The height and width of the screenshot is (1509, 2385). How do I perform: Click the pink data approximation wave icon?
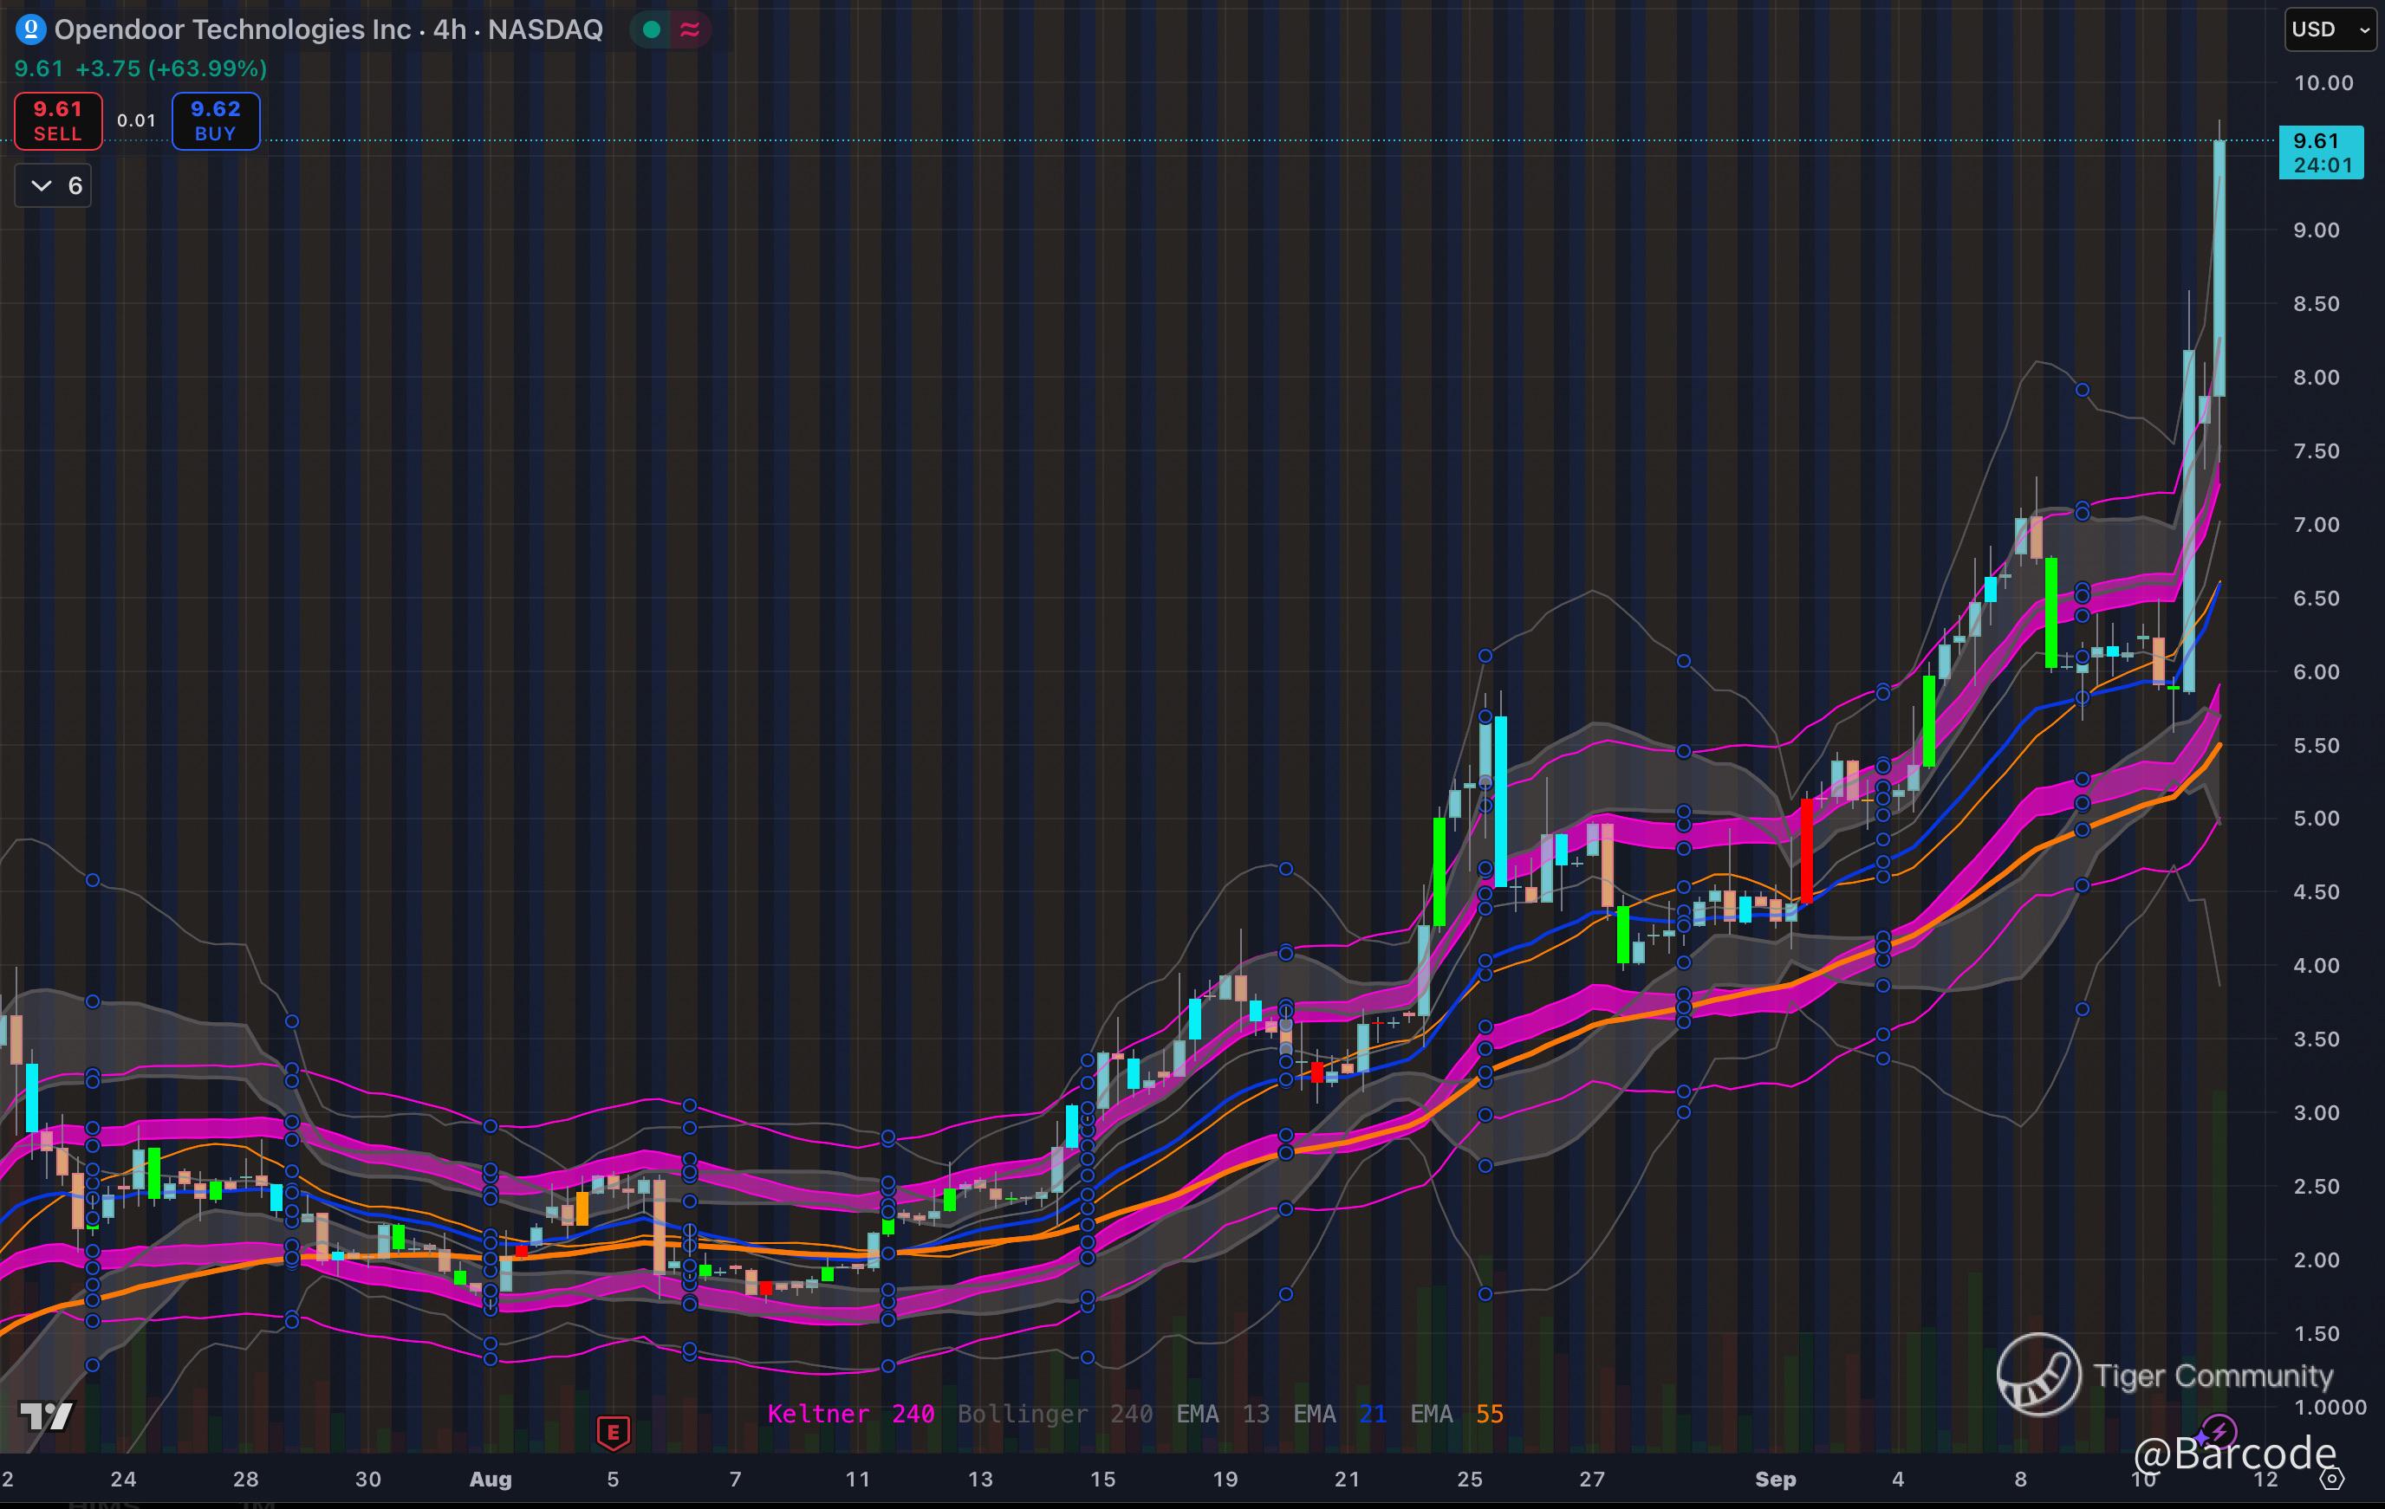[x=689, y=29]
